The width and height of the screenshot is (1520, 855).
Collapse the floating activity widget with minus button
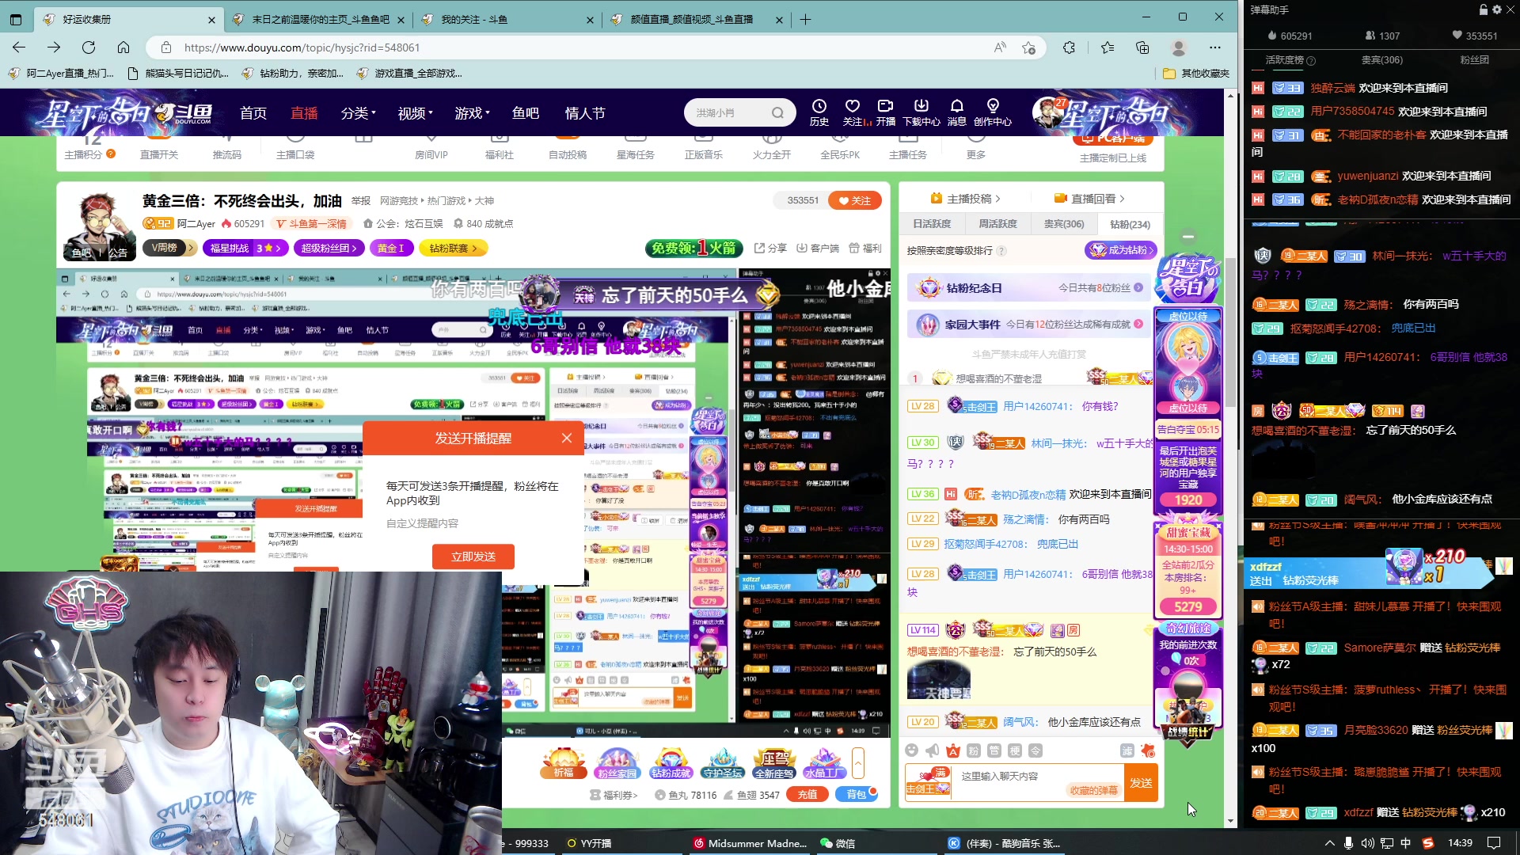point(1188,236)
